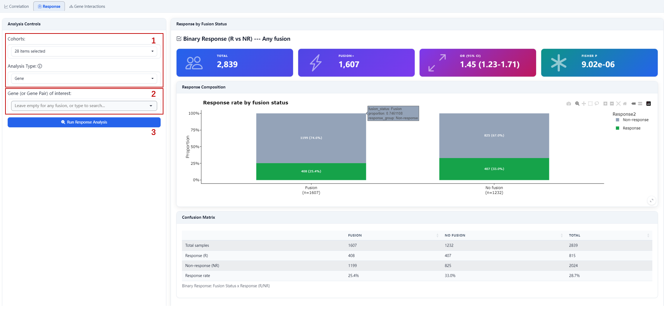664x312 pixels.
Task: Open the Plotly logo link icon
Action: pyautogui.click(x=649, y=104)
